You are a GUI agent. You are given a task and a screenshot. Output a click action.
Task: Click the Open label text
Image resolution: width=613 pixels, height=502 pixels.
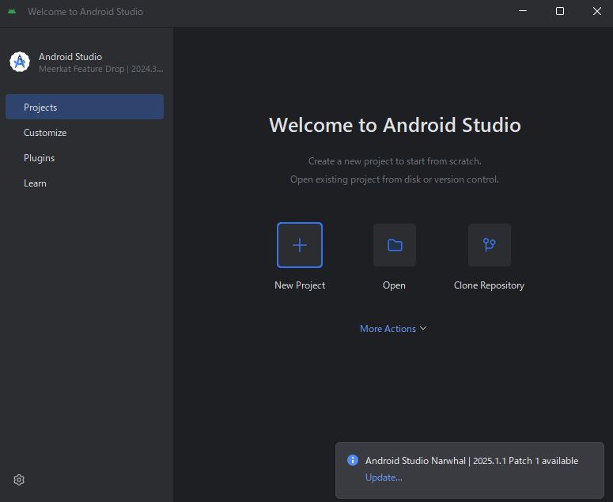(394, 285)
